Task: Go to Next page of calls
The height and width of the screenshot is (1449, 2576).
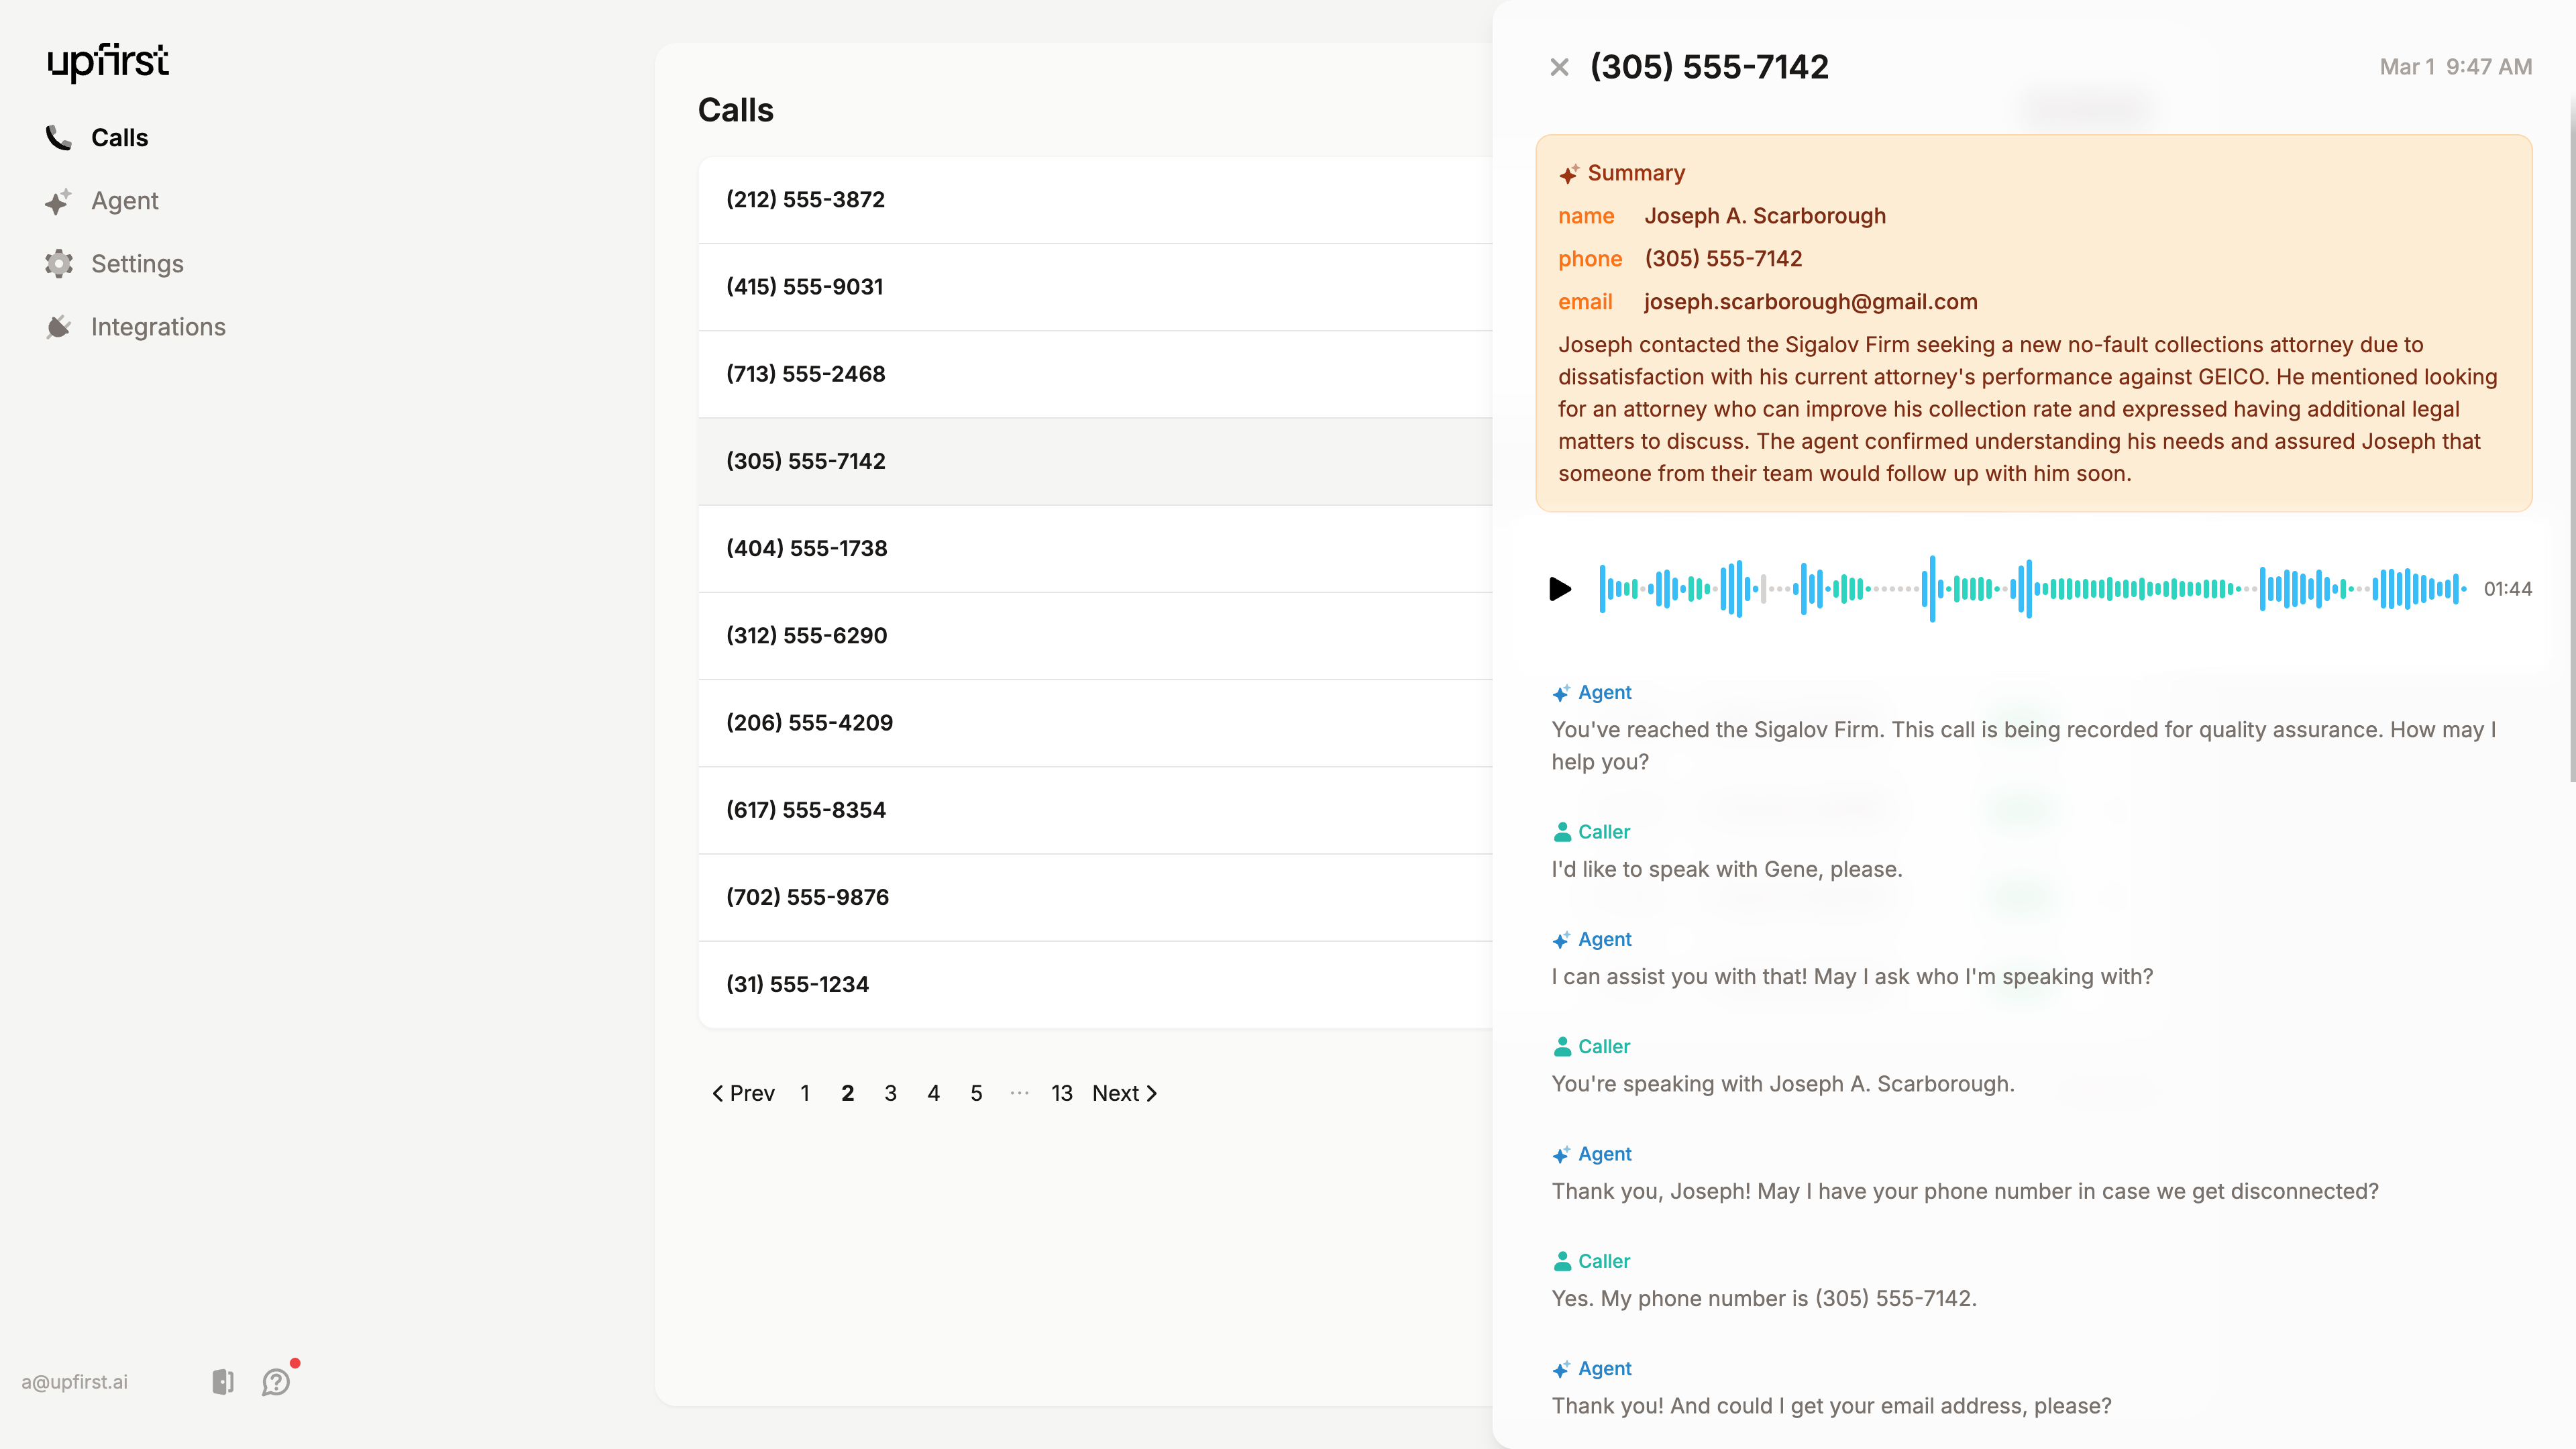Action: 1124,1093
